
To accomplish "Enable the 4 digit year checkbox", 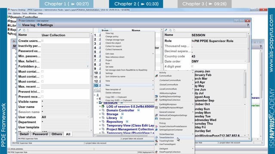I will coord(192,66).
